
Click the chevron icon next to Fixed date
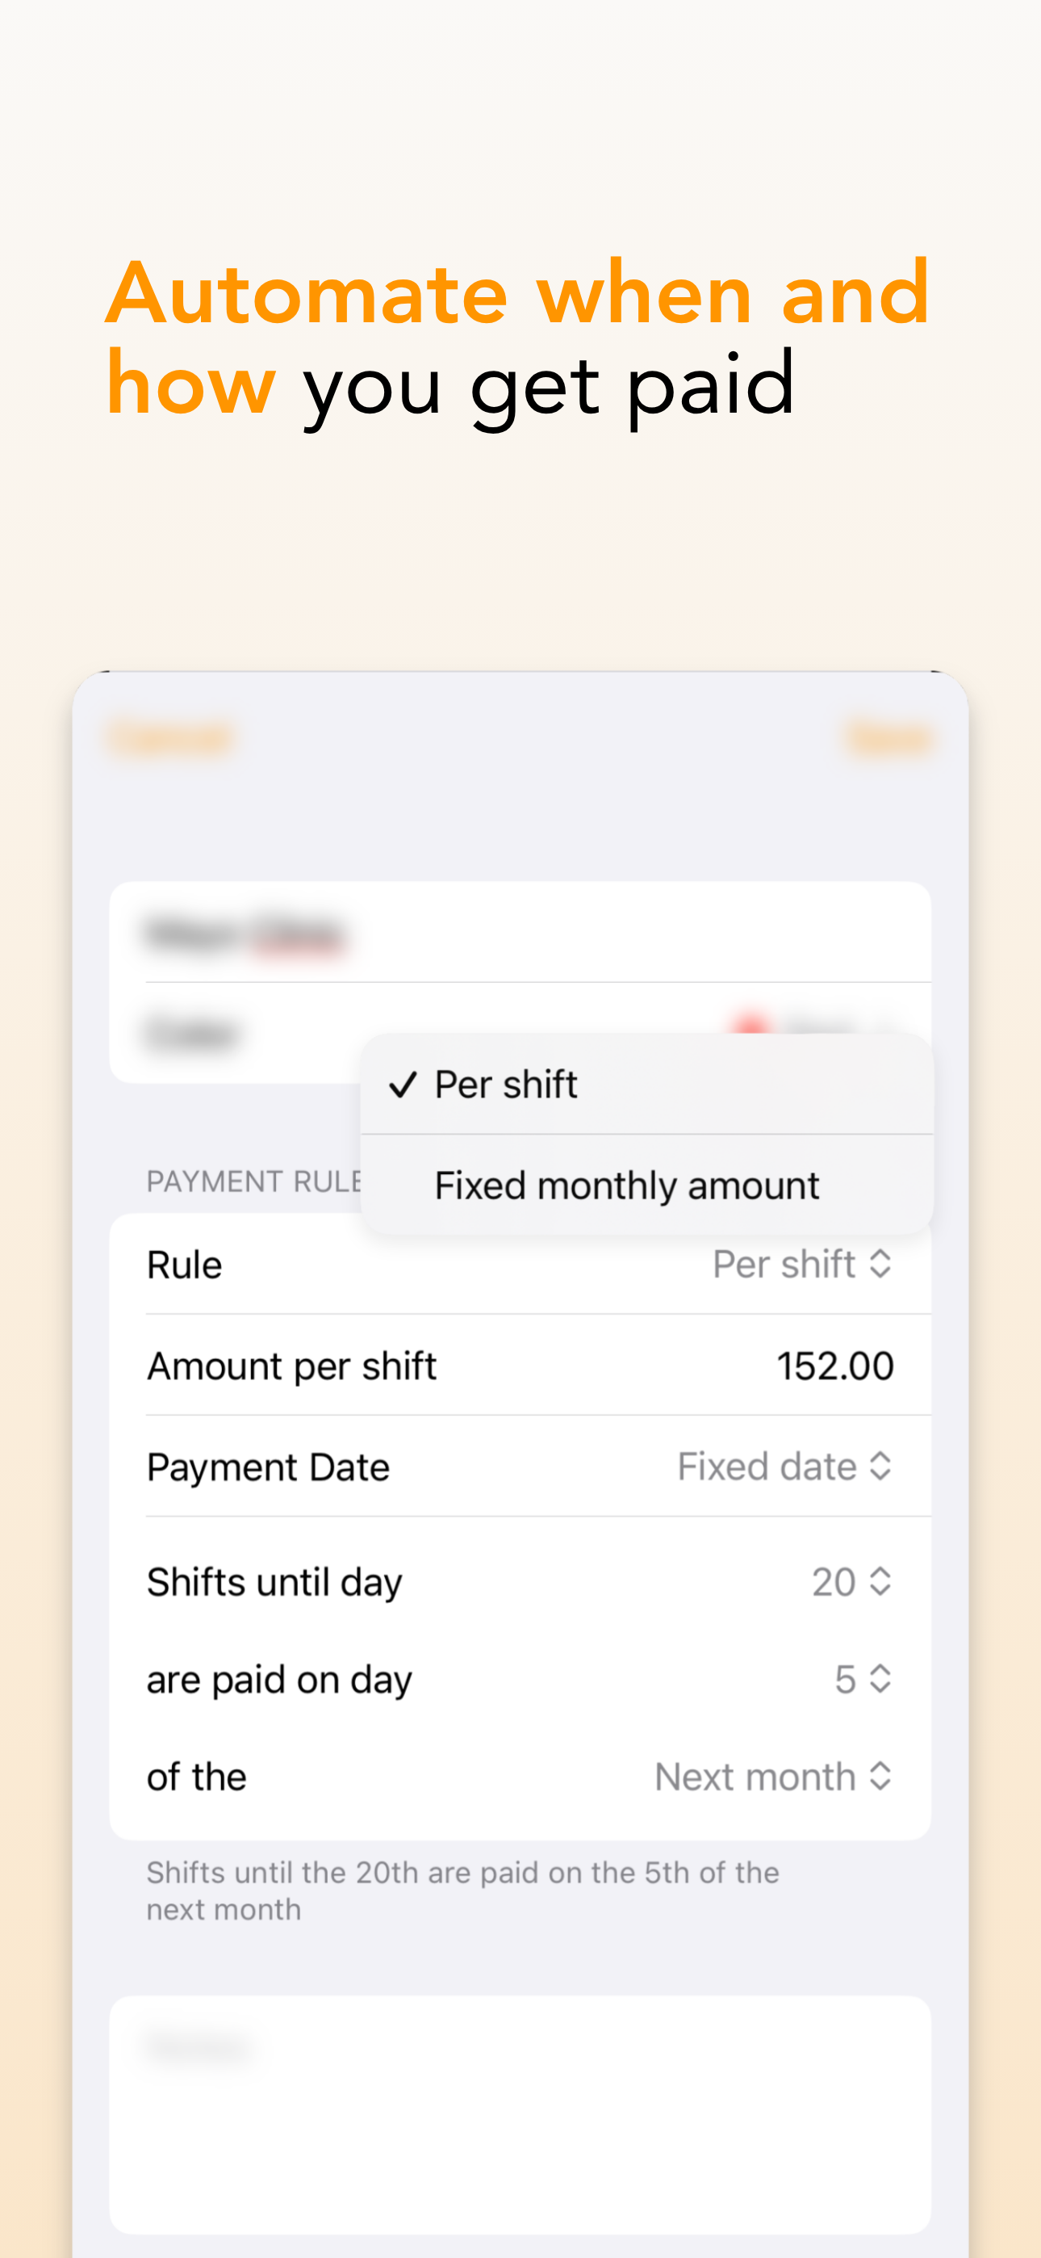tap(880, 1467)
